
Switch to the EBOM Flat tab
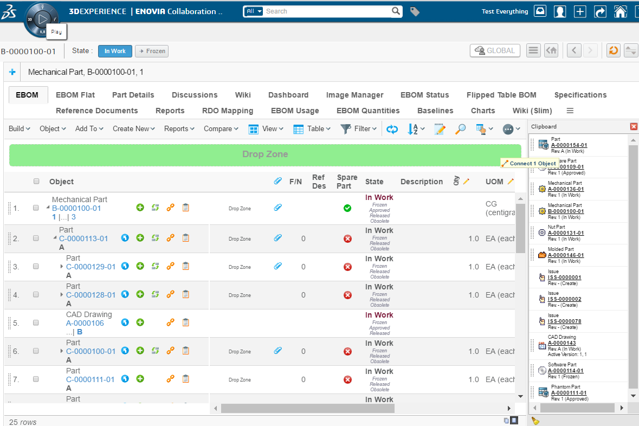[75, 95]
